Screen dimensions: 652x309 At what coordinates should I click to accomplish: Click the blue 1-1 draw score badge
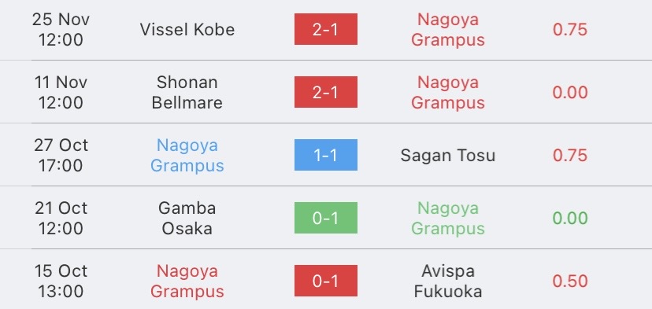pyautogui.click(x=325, y=155)
